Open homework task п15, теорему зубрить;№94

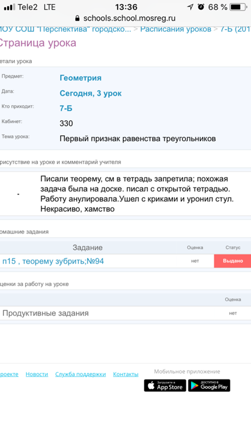(53, 261)
